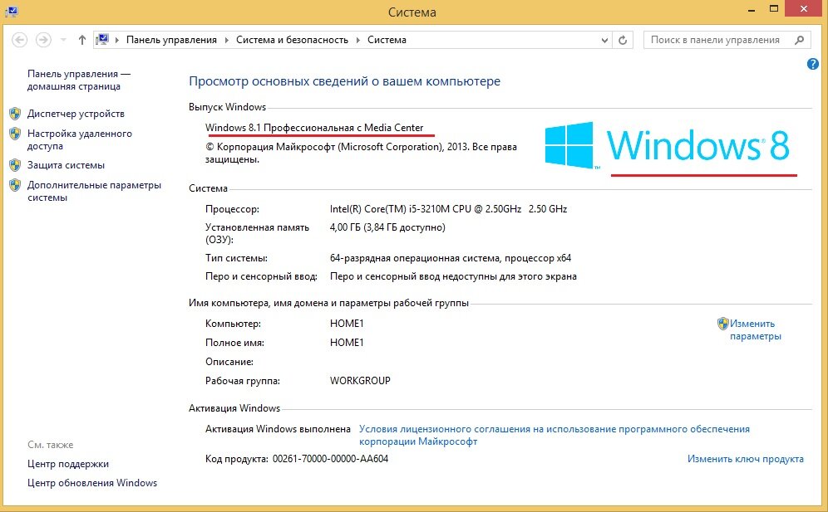The image size is (828, 512).
Task: Expand arrow after 'Система и безопасность'
Action: pos(358,40)
